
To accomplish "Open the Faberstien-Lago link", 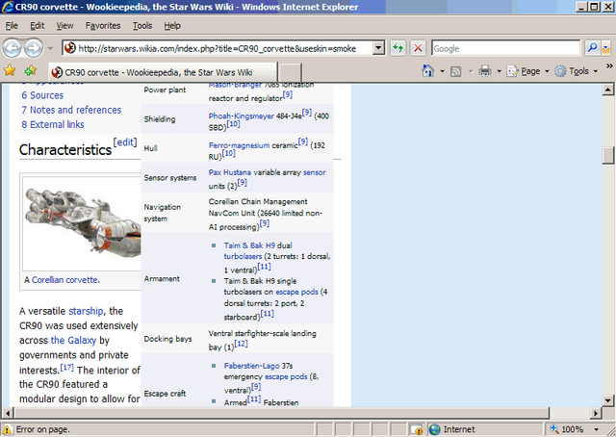I will tap(252, 366).
